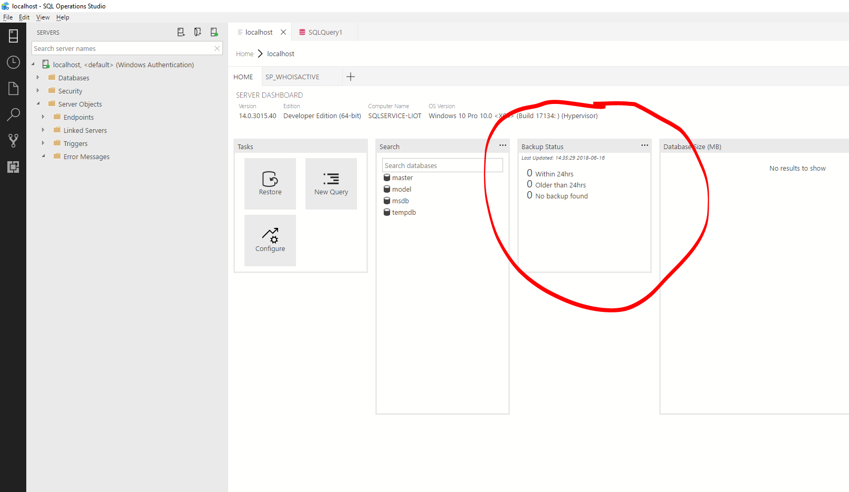Collapse the localhost server node

(33, 65)
